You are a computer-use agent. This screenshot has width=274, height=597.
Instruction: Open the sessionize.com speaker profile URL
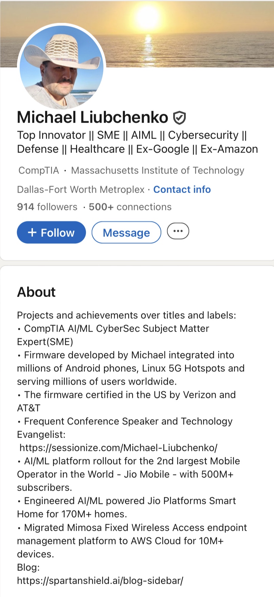pyautogui.click(x=118, y=448)
